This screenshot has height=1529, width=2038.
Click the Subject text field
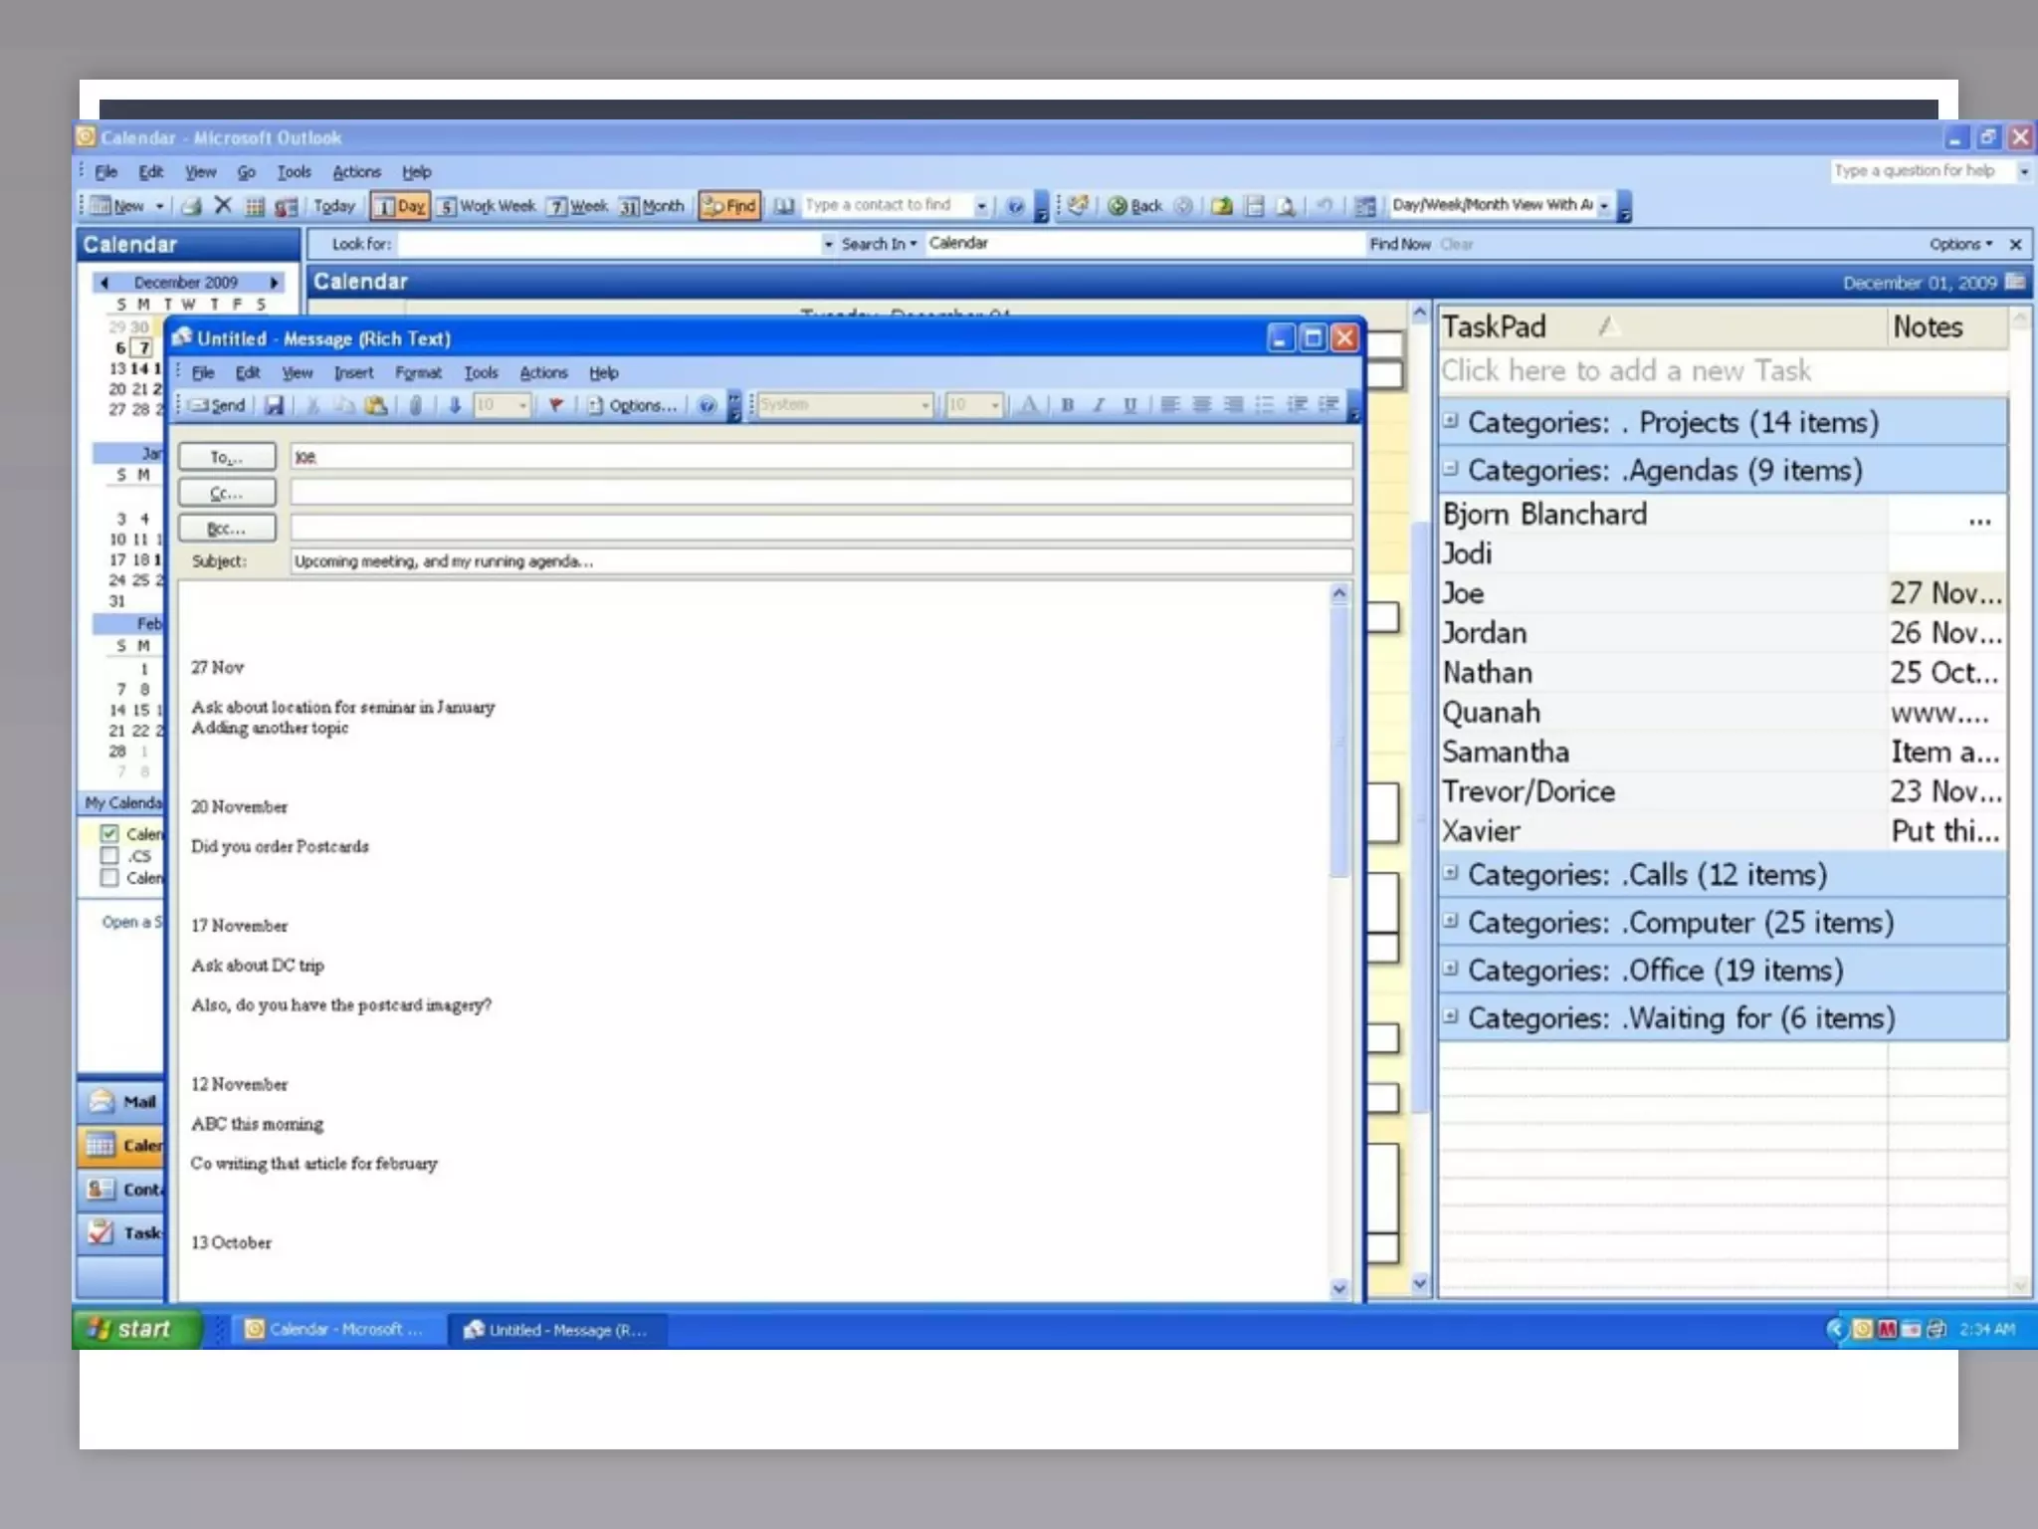pos(820,561)
